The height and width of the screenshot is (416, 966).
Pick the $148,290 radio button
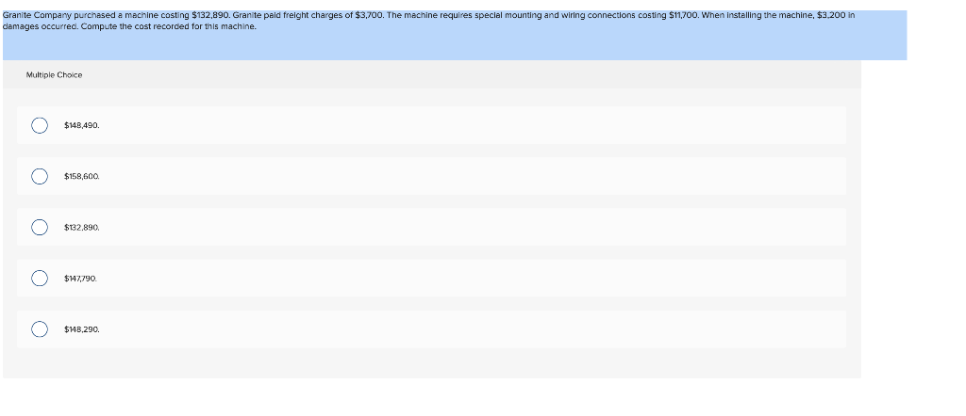tap(40, 329)
